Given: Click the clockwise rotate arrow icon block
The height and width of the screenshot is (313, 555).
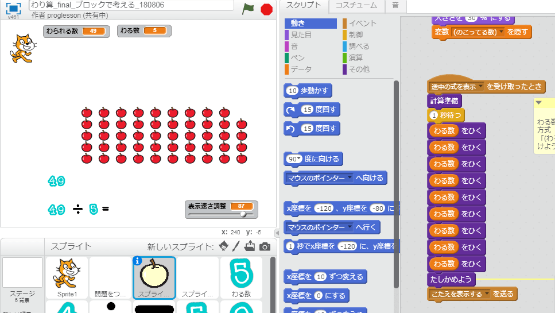Looking at the screenshot, I should (x=290, y=110).
